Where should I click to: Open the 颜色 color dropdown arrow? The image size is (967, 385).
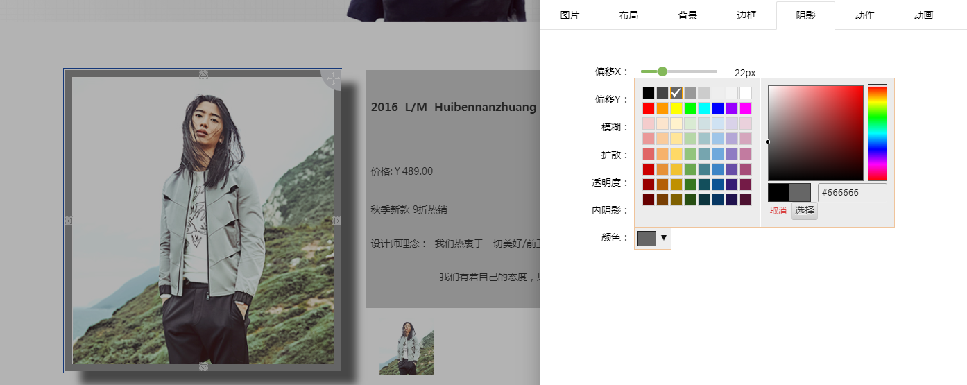(664, 238)
